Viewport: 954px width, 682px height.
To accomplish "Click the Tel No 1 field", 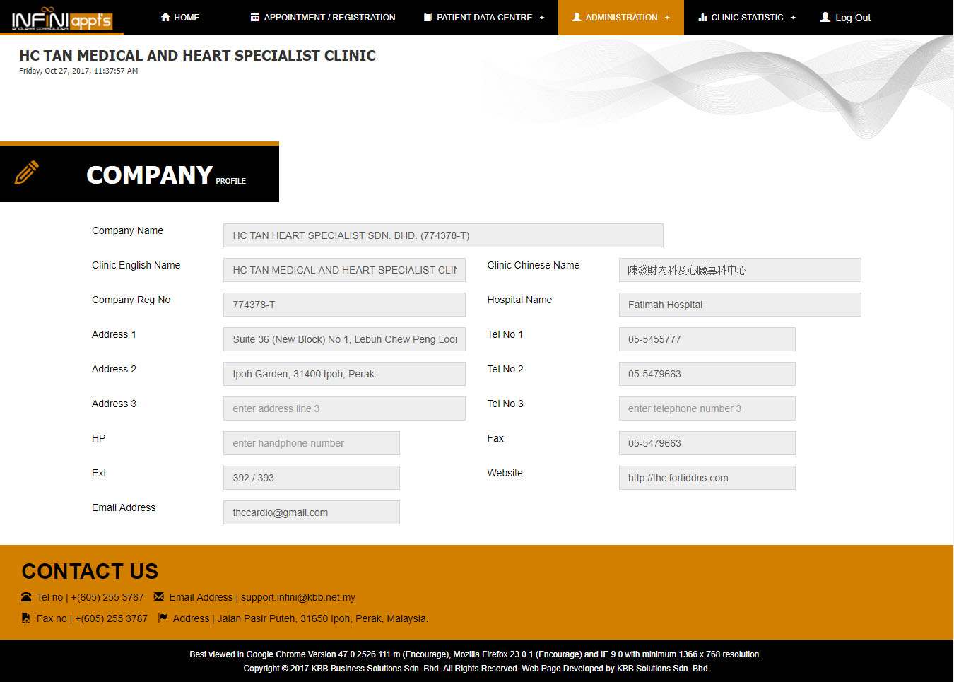I will 707,339.
